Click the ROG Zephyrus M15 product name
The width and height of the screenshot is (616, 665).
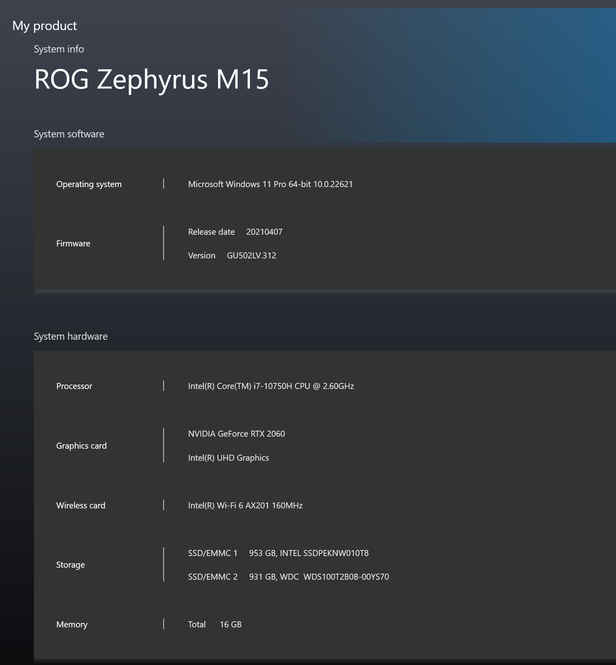(151, 79)
